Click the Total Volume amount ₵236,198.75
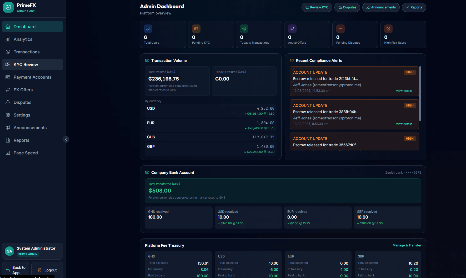Viewport: 466px width, 278px height. [164, 79]
